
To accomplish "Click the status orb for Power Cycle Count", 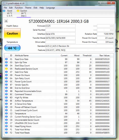I will click(x=6, y=81).
